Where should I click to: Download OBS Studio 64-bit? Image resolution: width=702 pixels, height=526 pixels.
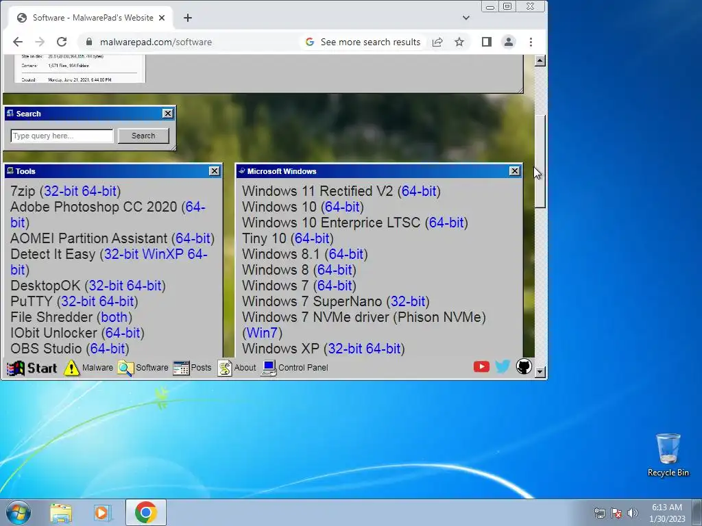[108, 348]
